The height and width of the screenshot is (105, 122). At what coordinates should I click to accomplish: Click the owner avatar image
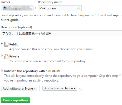[5, 8]
